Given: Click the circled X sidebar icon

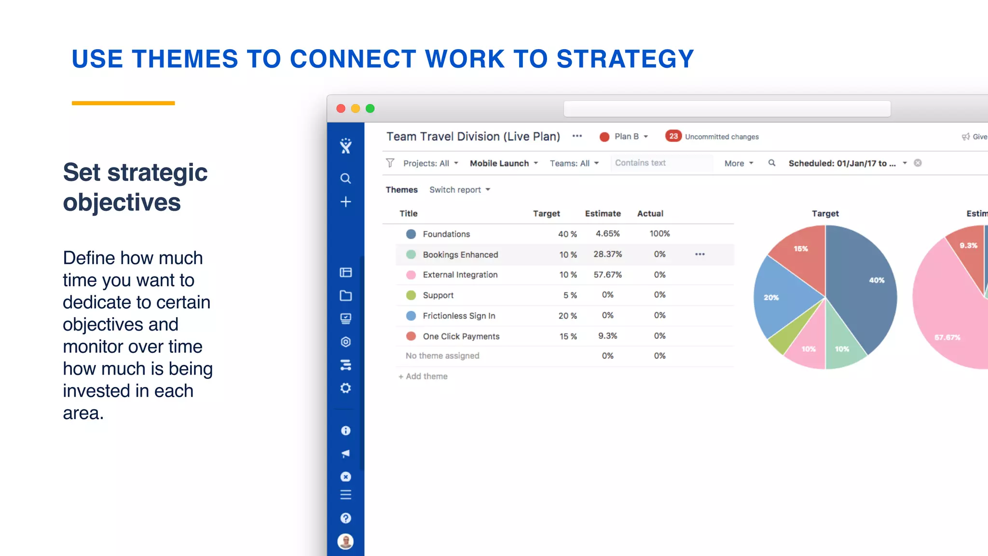Looking at the screenshot, I should click(345, 477).
